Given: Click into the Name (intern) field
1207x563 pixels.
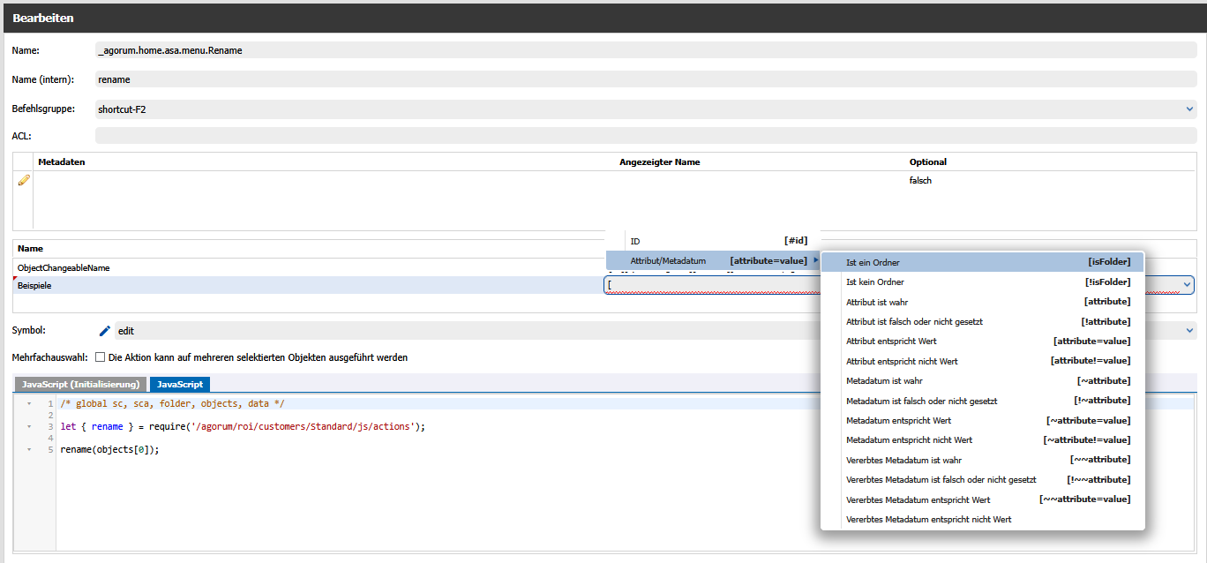Looking at the screenshot, I should 644,79.
